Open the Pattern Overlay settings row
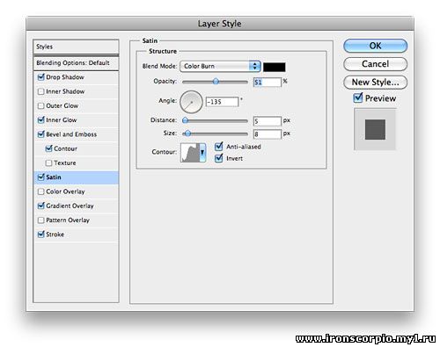The image size is (440, 347). pyautogui.click(x=77, y=220)
